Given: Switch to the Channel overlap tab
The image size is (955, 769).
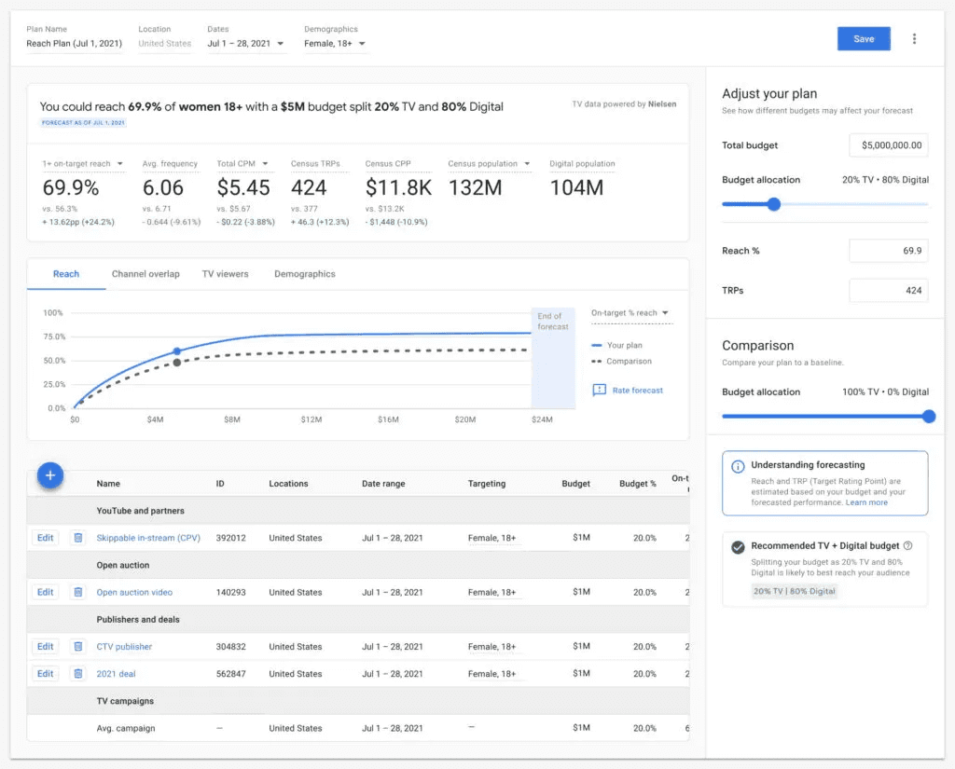Looking at the screenshot, I should [145, 274].
